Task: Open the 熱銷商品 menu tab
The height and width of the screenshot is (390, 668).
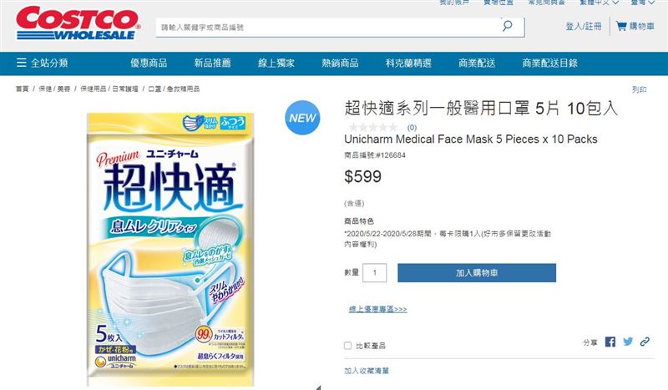Action: [340, 63]
